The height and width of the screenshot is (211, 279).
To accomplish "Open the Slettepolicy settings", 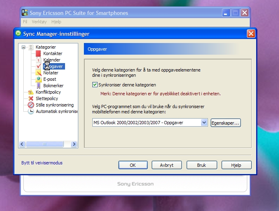I will pos(47,98).
